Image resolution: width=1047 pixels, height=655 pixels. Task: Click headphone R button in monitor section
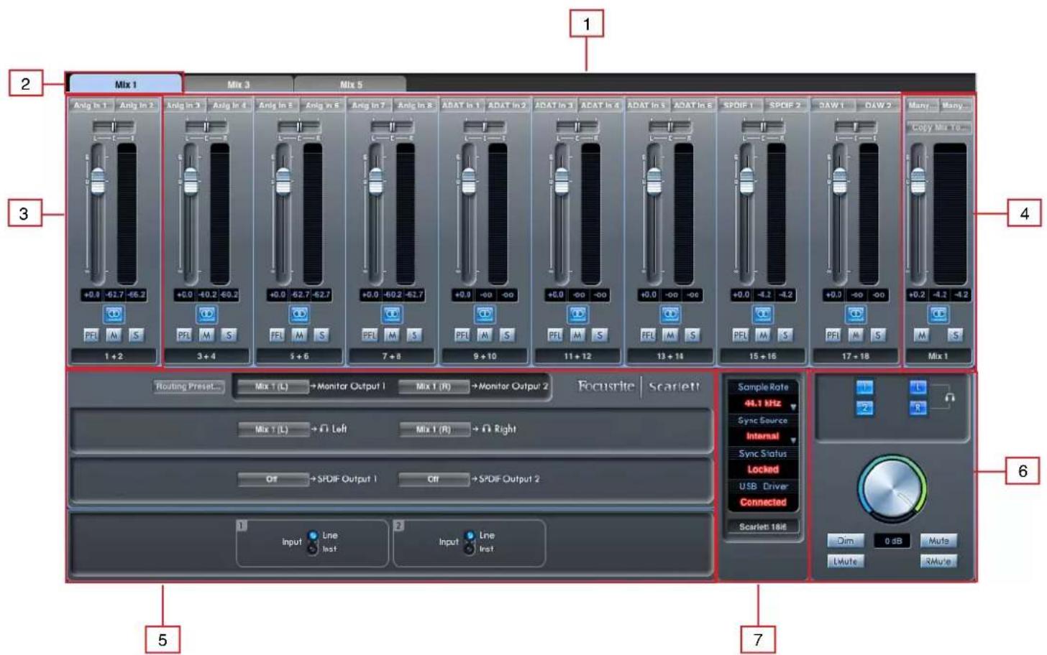(x=918, y=408)
